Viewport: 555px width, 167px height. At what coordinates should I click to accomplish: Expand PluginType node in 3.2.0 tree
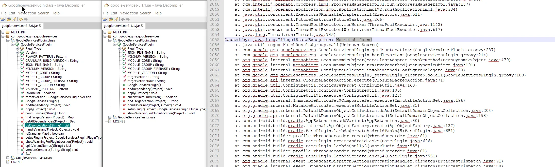[x=18, y=48]
